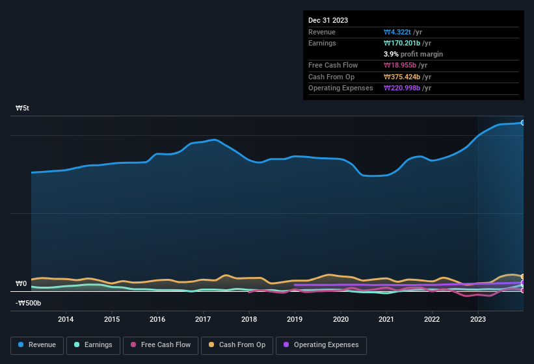Select the Dec 31 2023 tooltip date header
The width and height of the screenshot is (534, 364).
point(328,20)
